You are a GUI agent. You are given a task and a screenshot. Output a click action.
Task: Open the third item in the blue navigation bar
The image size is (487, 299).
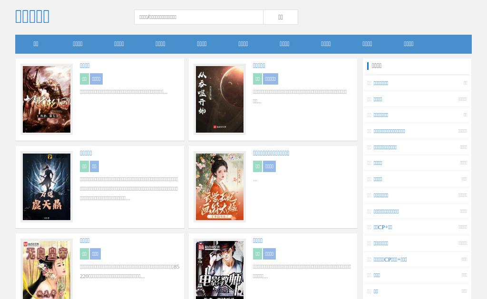tap(119, 44)
